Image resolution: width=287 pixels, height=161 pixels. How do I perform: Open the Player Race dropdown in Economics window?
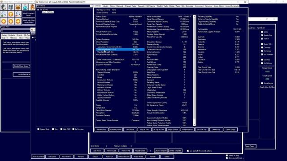pos(64,6)
